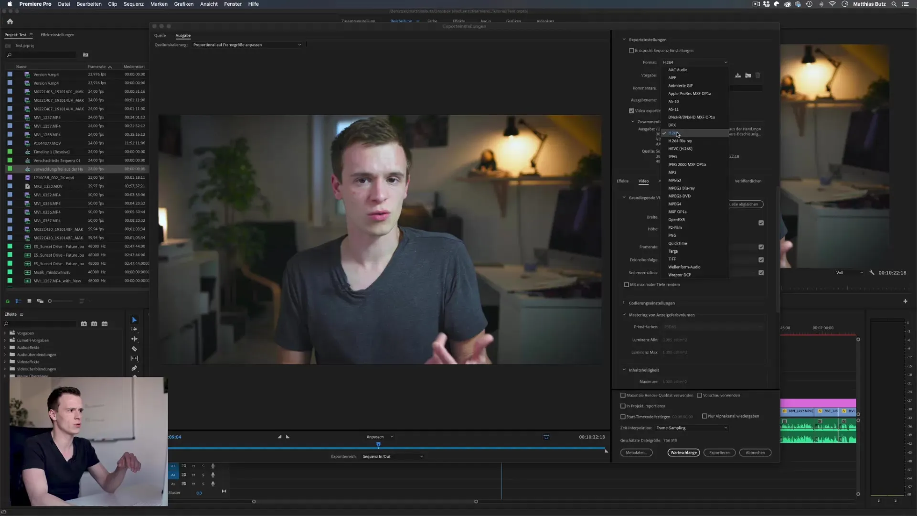917x516 pixels.
Task: Toggle Video exportieren checkbox
Action: 631,111
